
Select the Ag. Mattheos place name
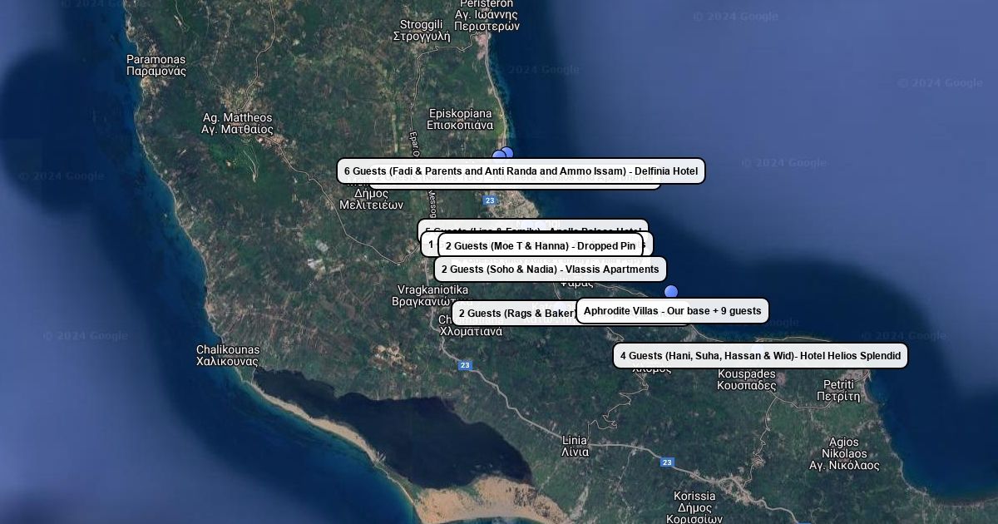237,123
